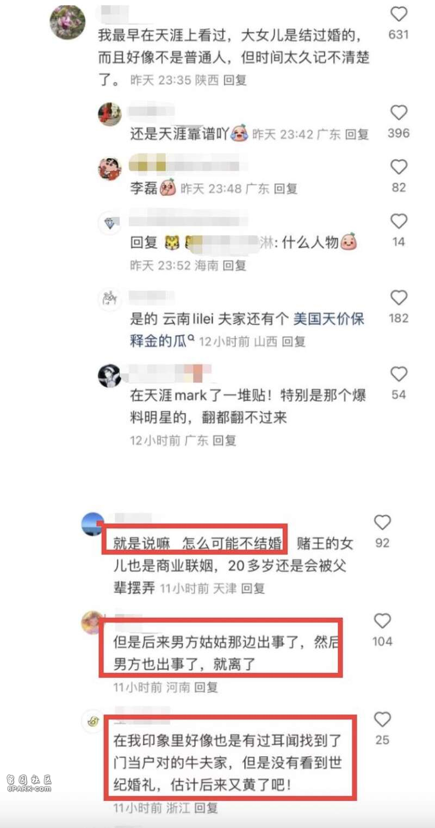The height and width of the screenshot is (828, 435).
Task: Like the comment with 631 likes
Action: 399,14
